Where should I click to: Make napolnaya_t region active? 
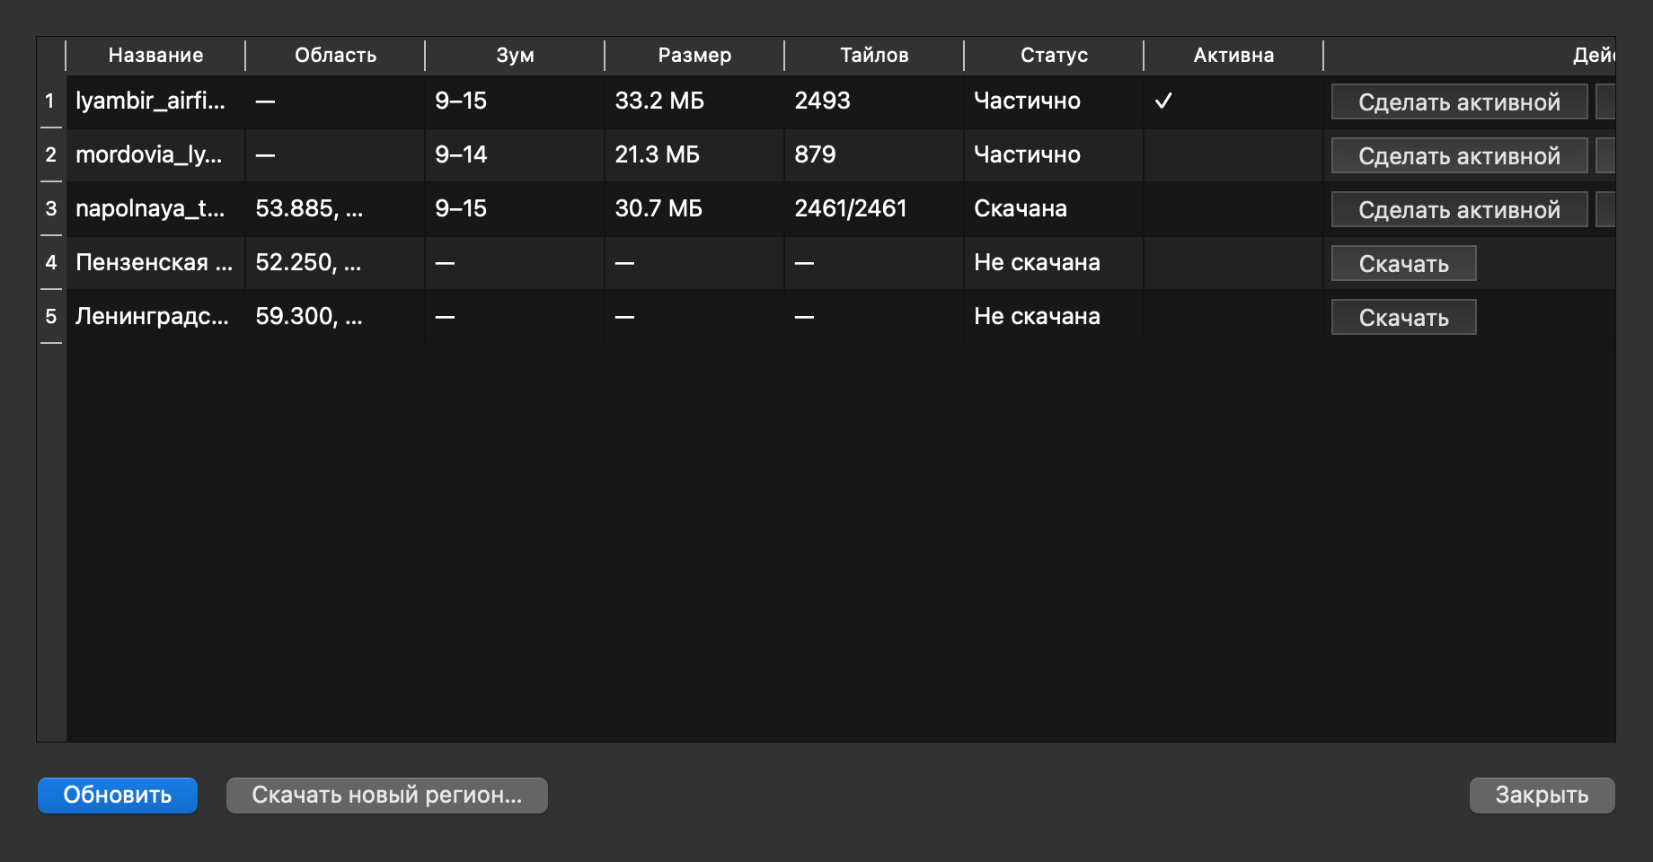pos(1459,209)
